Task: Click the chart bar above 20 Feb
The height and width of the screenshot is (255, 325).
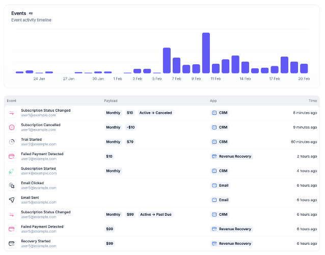Action: [x=304, y=68]
